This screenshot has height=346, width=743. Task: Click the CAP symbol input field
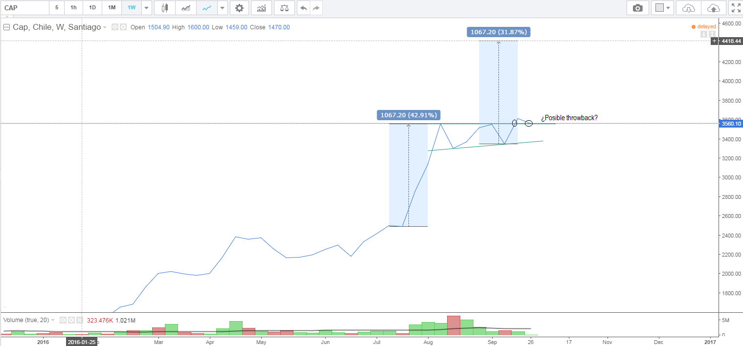tap(24, 8)
